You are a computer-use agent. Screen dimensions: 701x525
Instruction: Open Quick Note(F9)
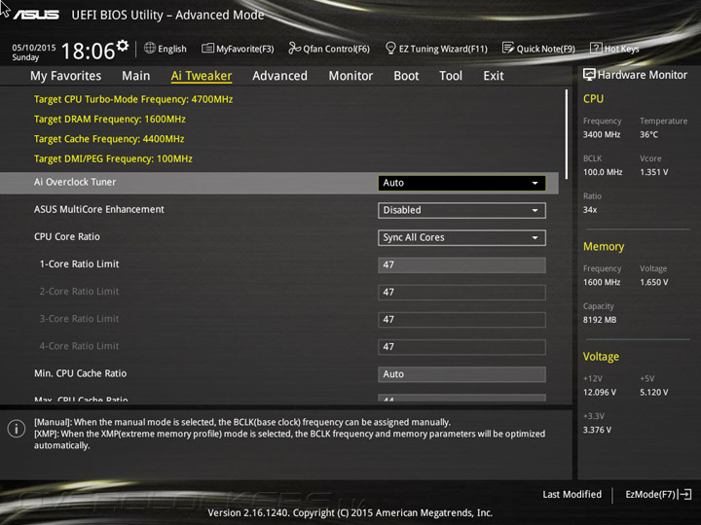pos(546,49)
